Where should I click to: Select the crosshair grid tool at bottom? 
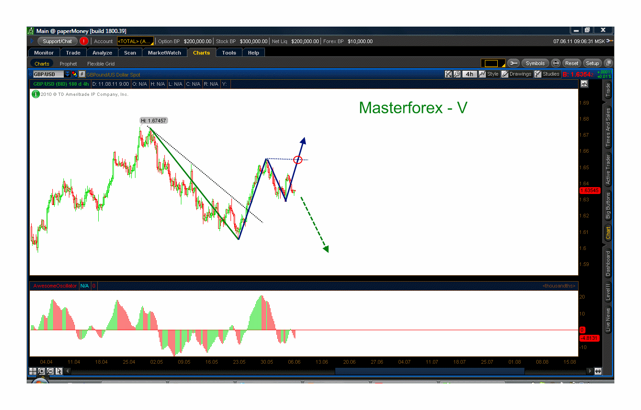(x=33, y=371)
